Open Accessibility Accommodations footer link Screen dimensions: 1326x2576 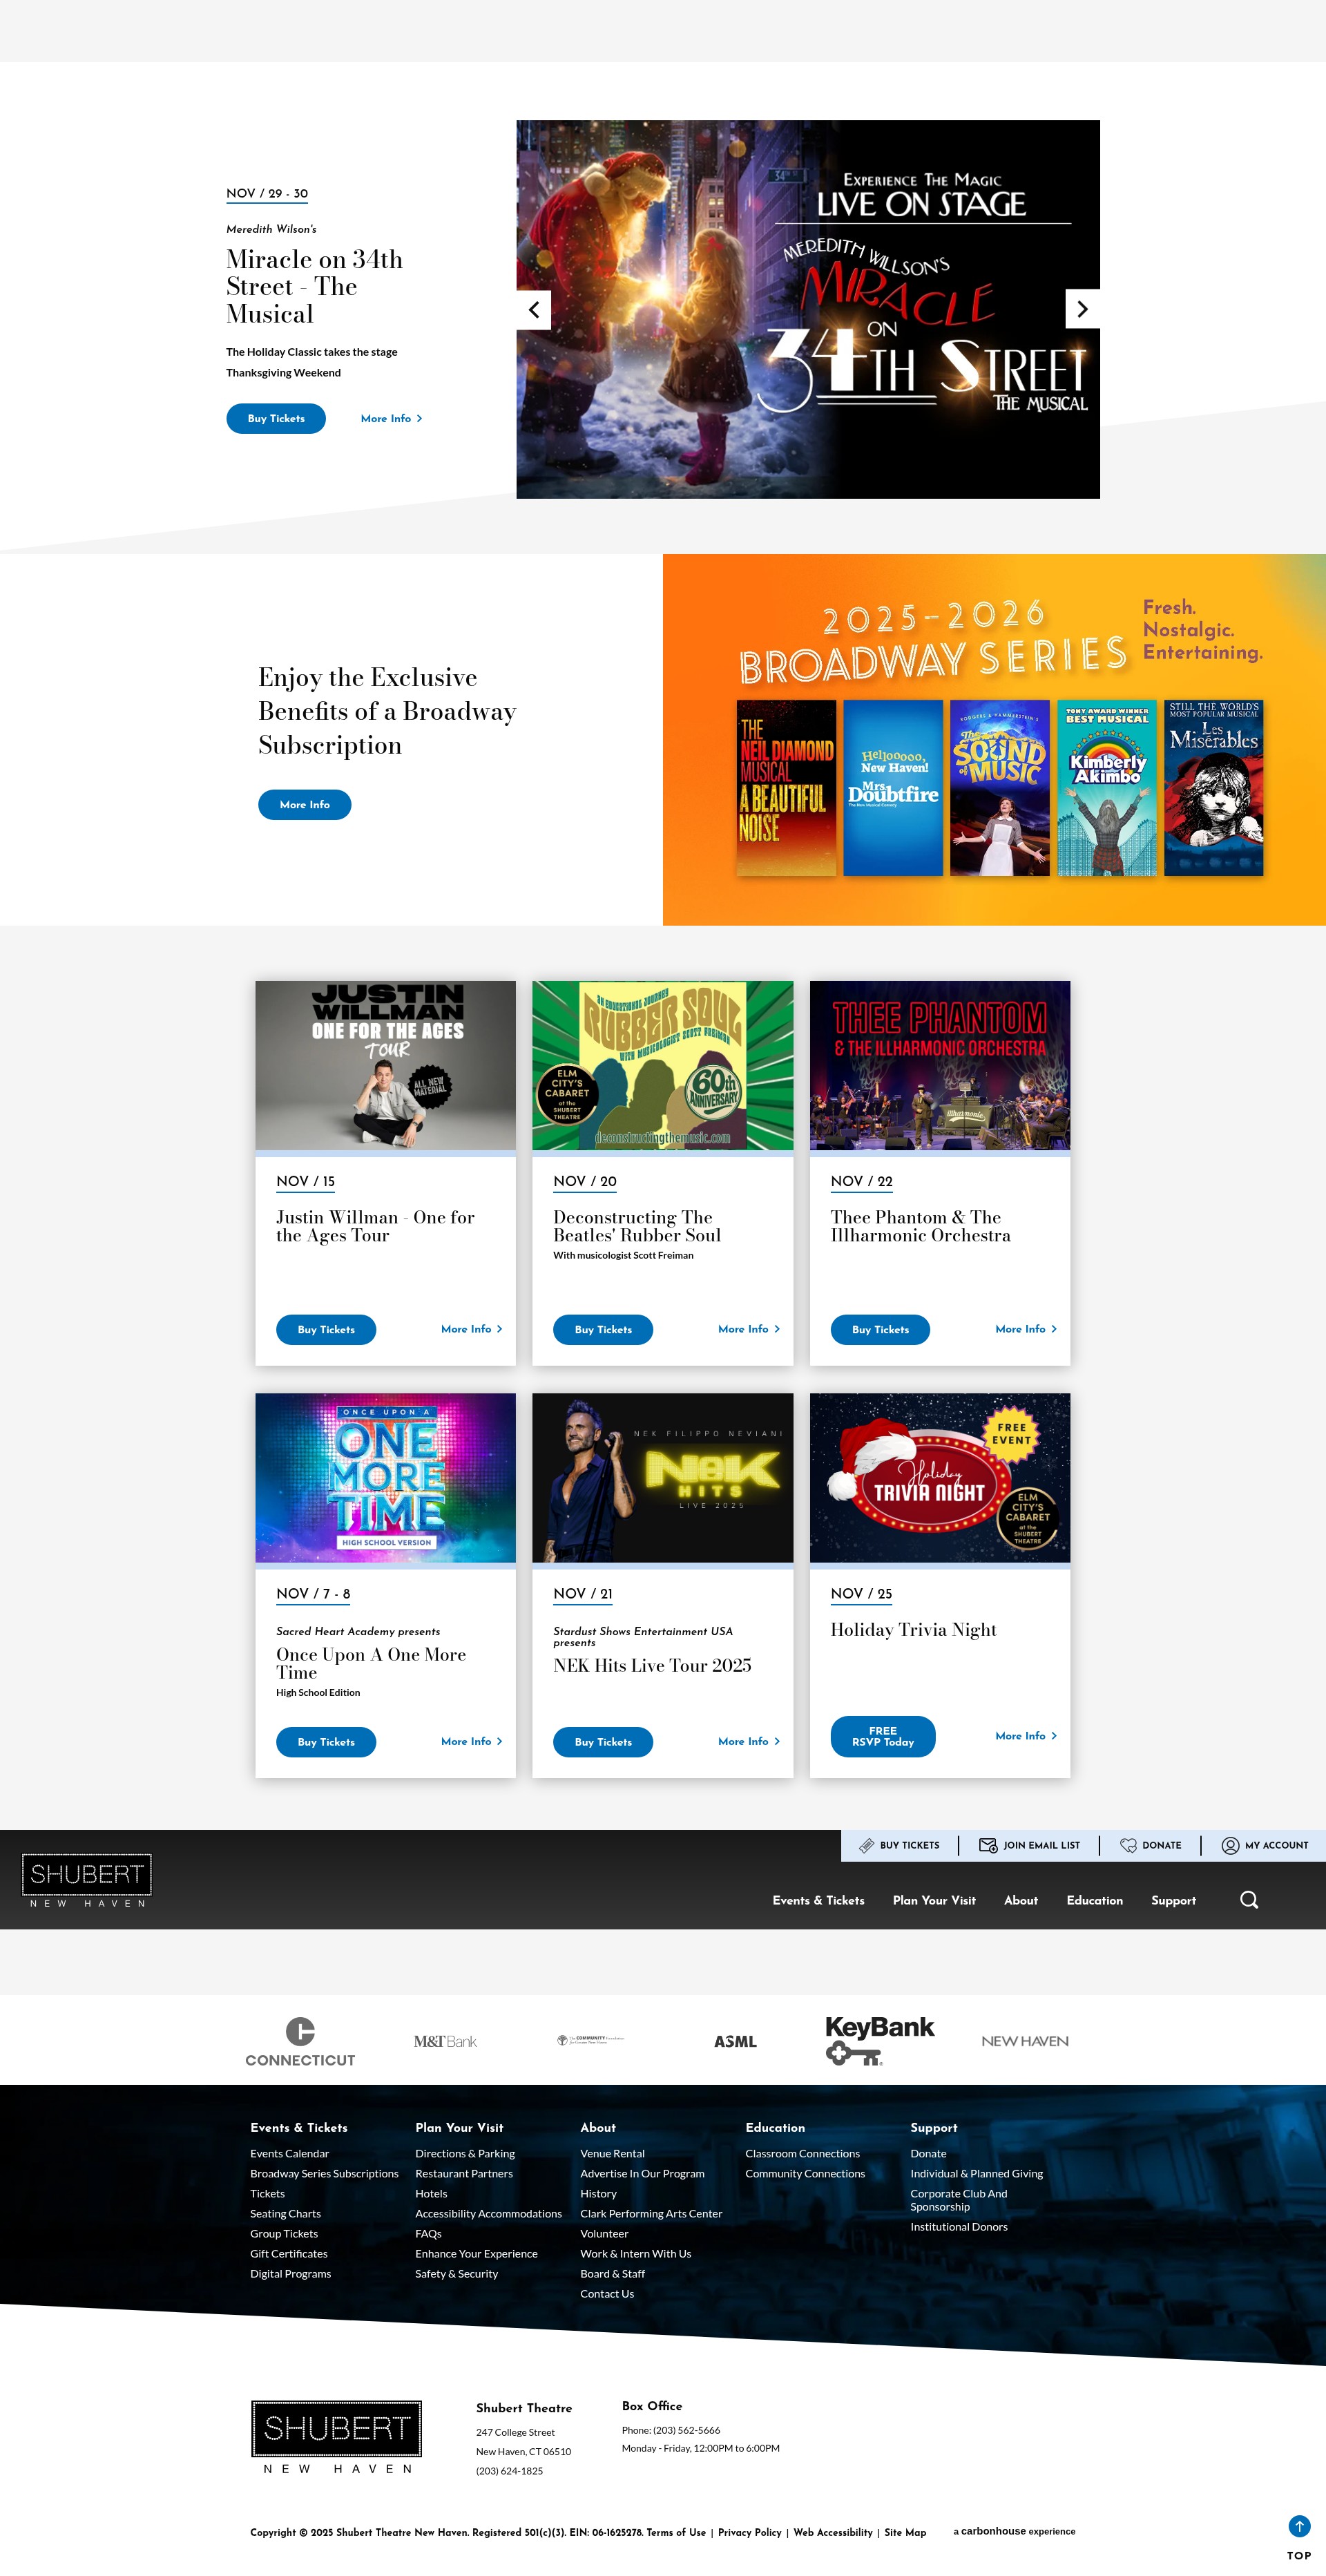click(x=488, y=2213)
